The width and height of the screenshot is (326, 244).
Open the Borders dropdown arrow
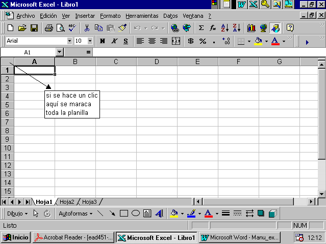click(249, 41)
